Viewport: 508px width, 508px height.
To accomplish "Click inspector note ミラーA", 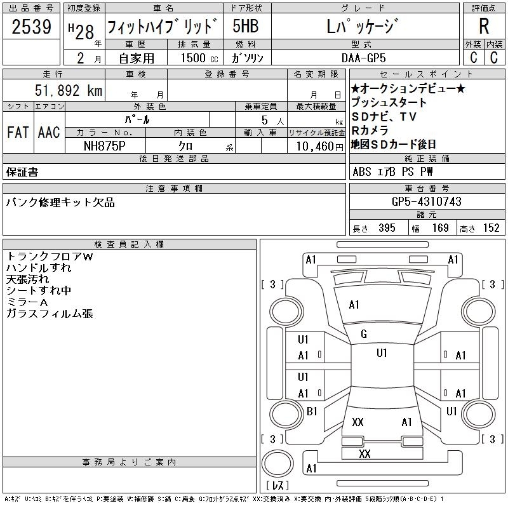I will (x=27, y=302).
